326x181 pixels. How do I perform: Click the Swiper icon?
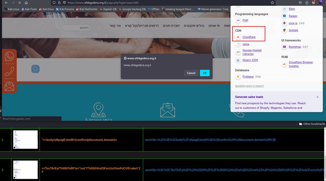coord(284,16)
